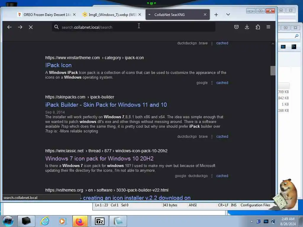Click the vinstartheme.com result URL
Image resolution: width=303 pixels, height=227 pixels.
[94, 58]
